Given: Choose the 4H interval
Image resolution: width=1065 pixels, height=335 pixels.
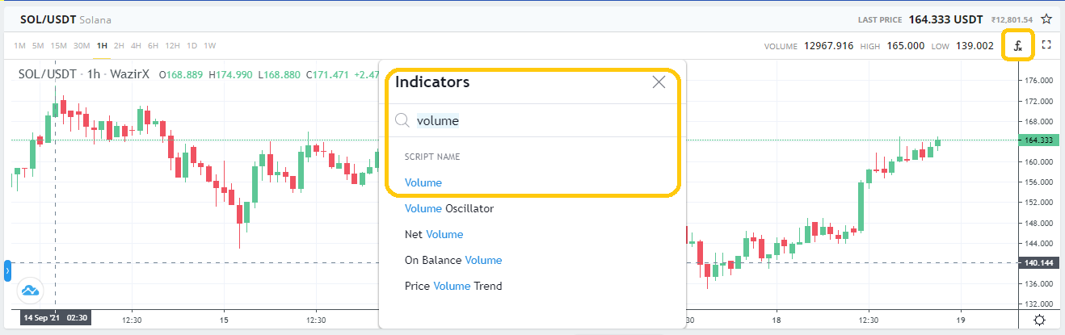Looking at the screenshot, I should point(136,45).
